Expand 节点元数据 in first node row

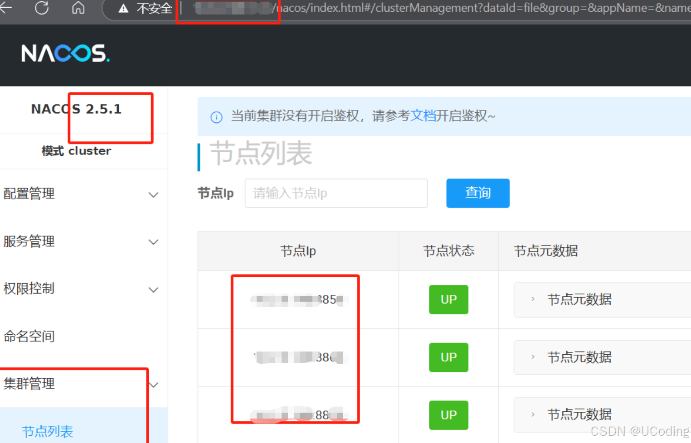click(x=533, y=299)
